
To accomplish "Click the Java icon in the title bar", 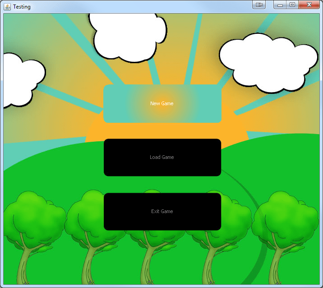I will [x=7, y=7].
